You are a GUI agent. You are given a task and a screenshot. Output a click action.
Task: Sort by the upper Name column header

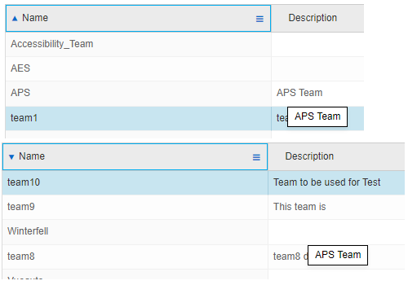pos(138,19)
